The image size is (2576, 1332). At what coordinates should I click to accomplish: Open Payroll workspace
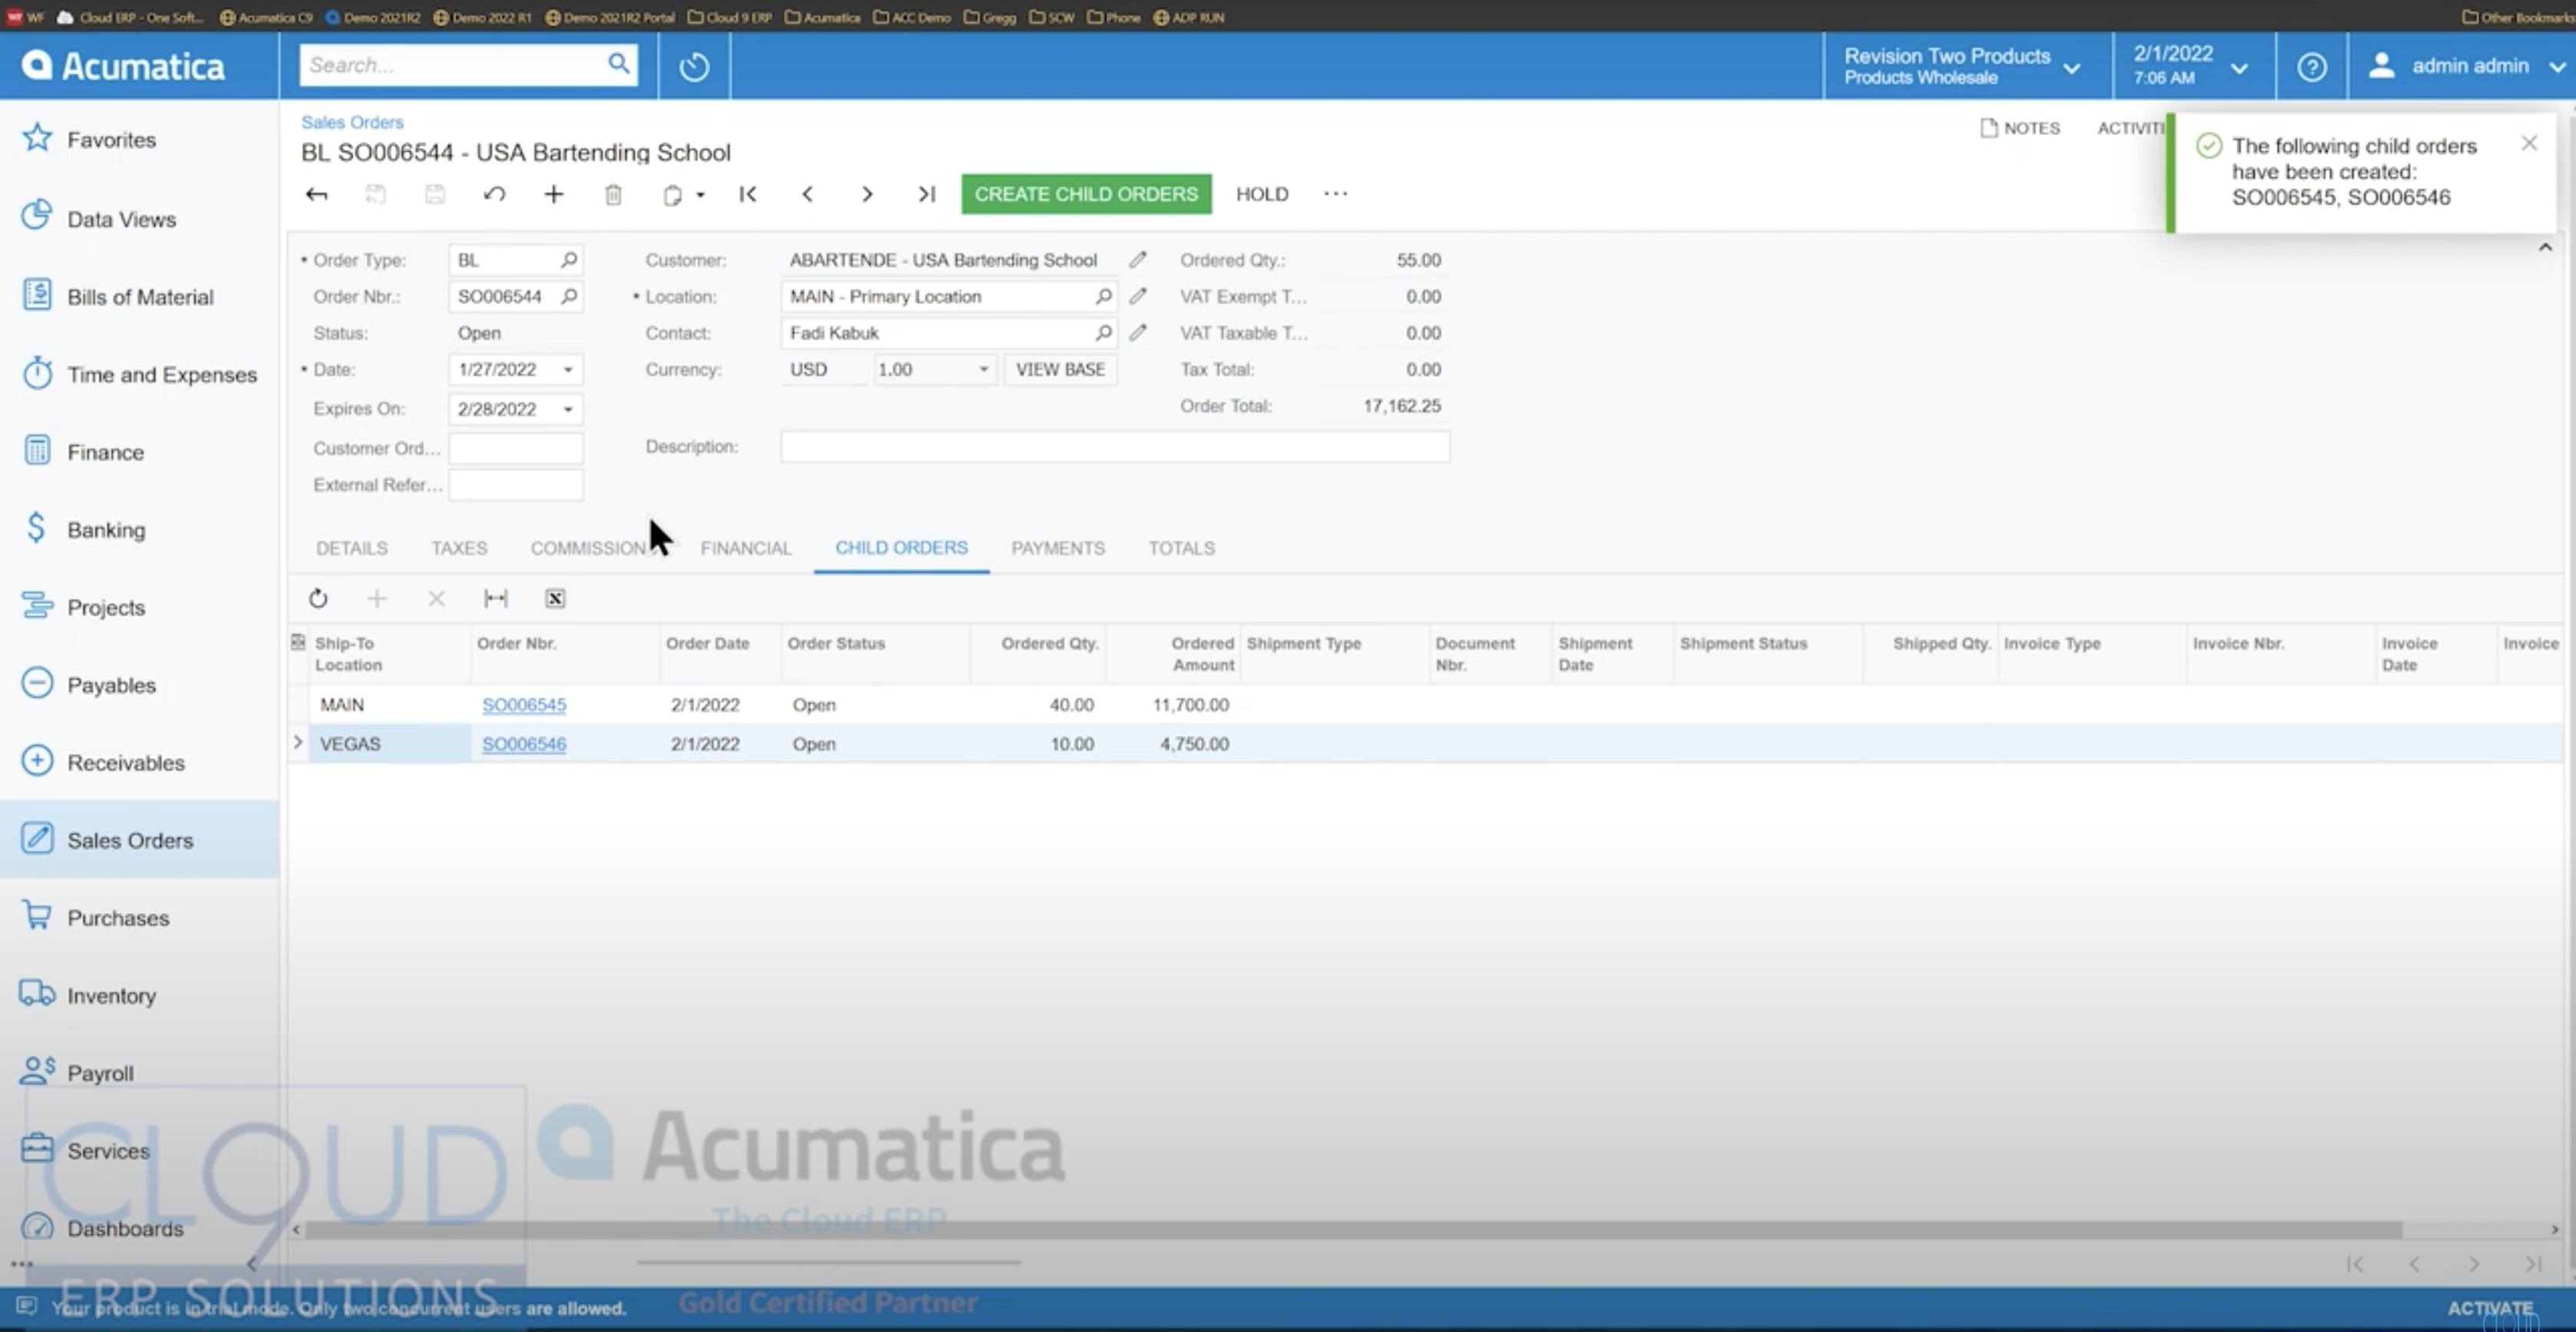(x=78, y=1072)
